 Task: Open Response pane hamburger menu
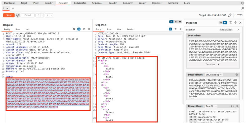pyautogui.click(x=181, y=29)
